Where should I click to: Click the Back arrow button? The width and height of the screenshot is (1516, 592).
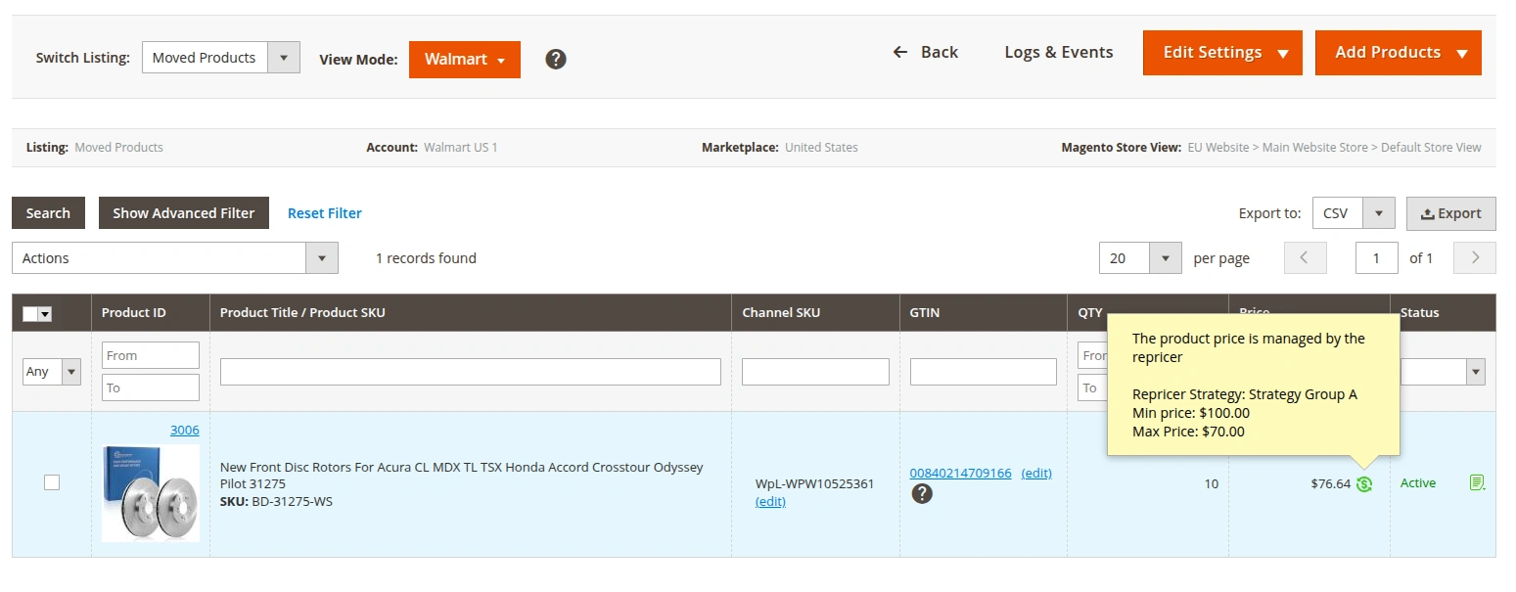click(x=925, y=52)
